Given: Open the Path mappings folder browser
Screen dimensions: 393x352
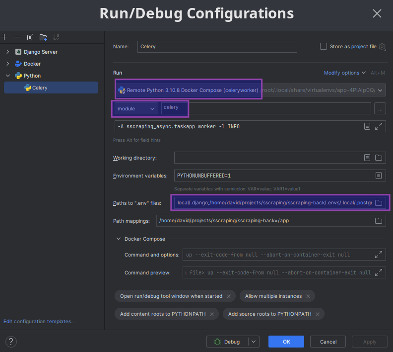Looking at the screenshot, I should click(x=379, y=221).
